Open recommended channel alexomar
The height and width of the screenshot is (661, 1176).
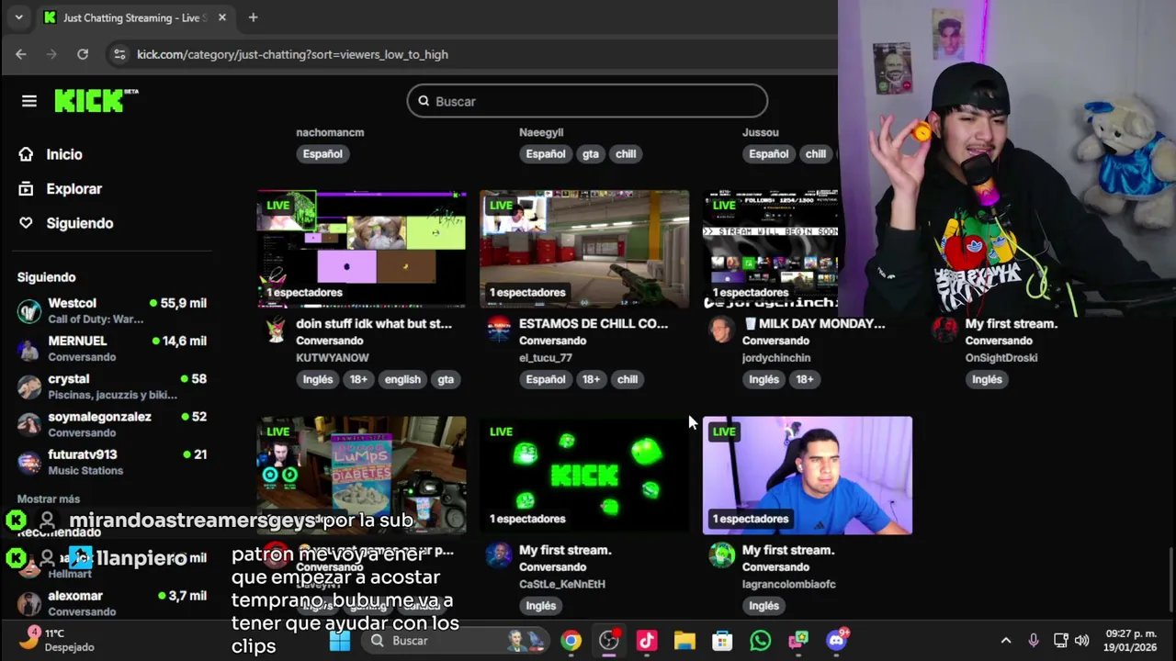(x=111, y=603)
